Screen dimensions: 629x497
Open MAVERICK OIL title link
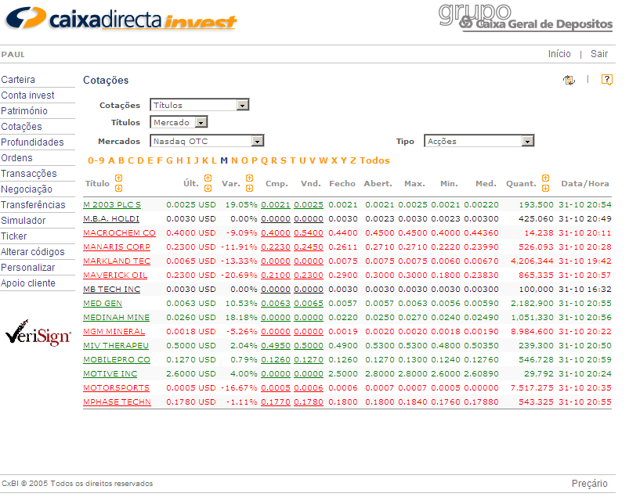[115, 276]
